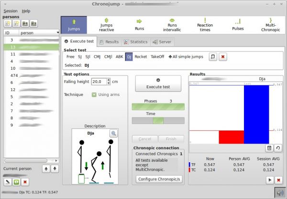This screenshot has height=199, width=287.
Task: Delete last jump with red X
Action: [278, 180]
